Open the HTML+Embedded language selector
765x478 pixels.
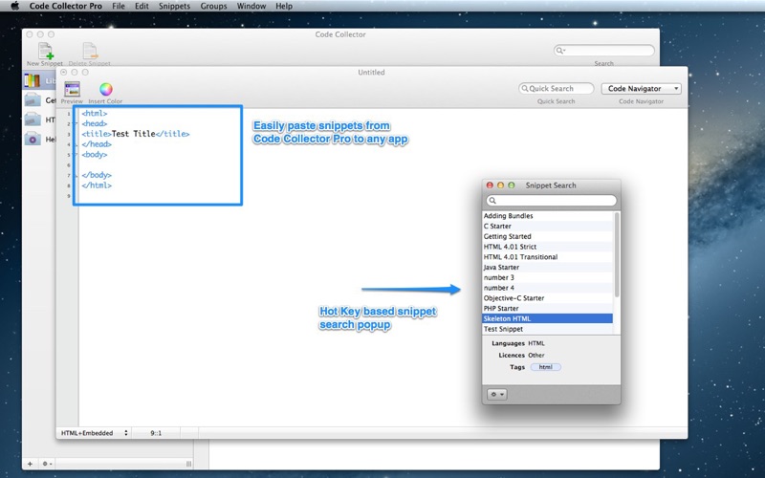pyautogui.click(x=95, y=433)
